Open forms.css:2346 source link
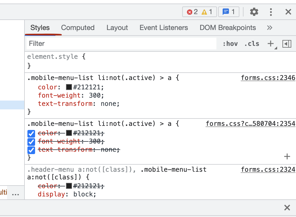296x217 pixels. tap(268, 78)
